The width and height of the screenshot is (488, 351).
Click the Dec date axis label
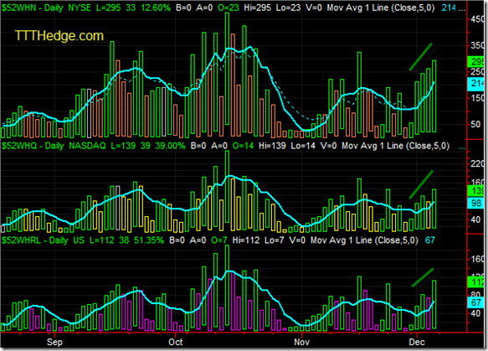(x=417, y=342)
